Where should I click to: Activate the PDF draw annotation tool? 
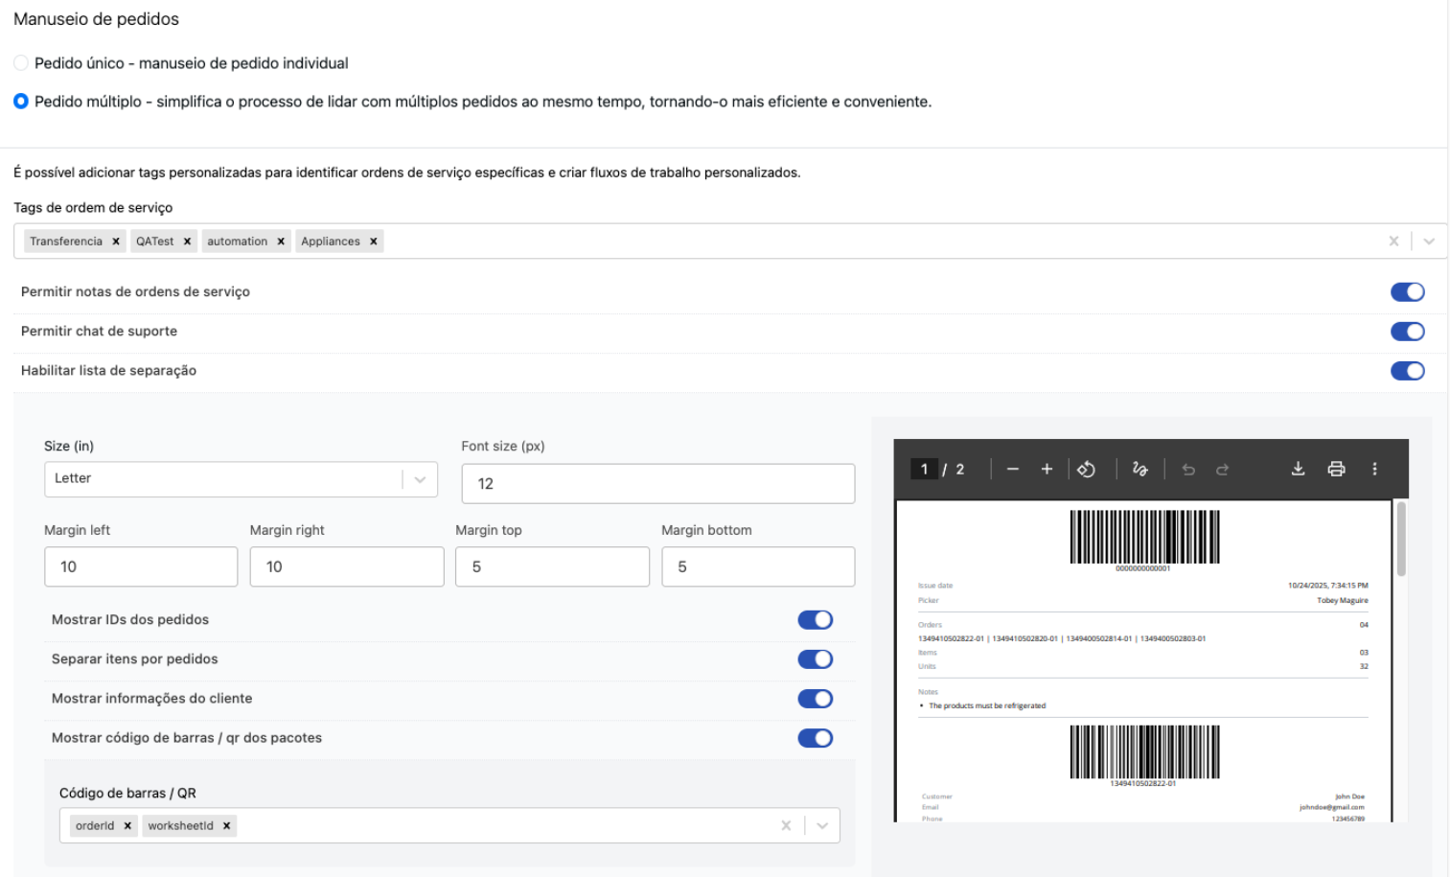pyautogui.click(x=1139, y=469)
